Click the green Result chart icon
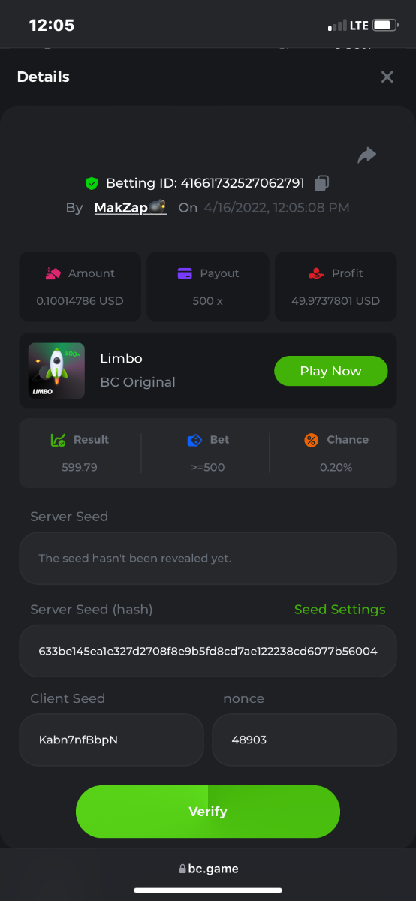 (58, 441)
